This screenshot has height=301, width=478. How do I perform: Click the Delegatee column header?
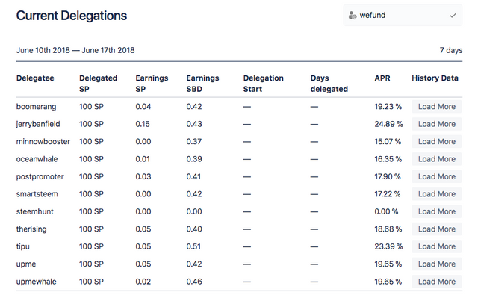click(x=35, y=78)
